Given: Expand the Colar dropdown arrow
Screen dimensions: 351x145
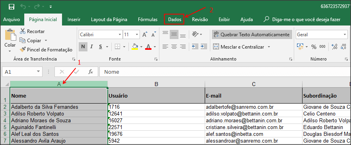Looking at the screenshot, I should pyautogui.click(x=10, y=51).
